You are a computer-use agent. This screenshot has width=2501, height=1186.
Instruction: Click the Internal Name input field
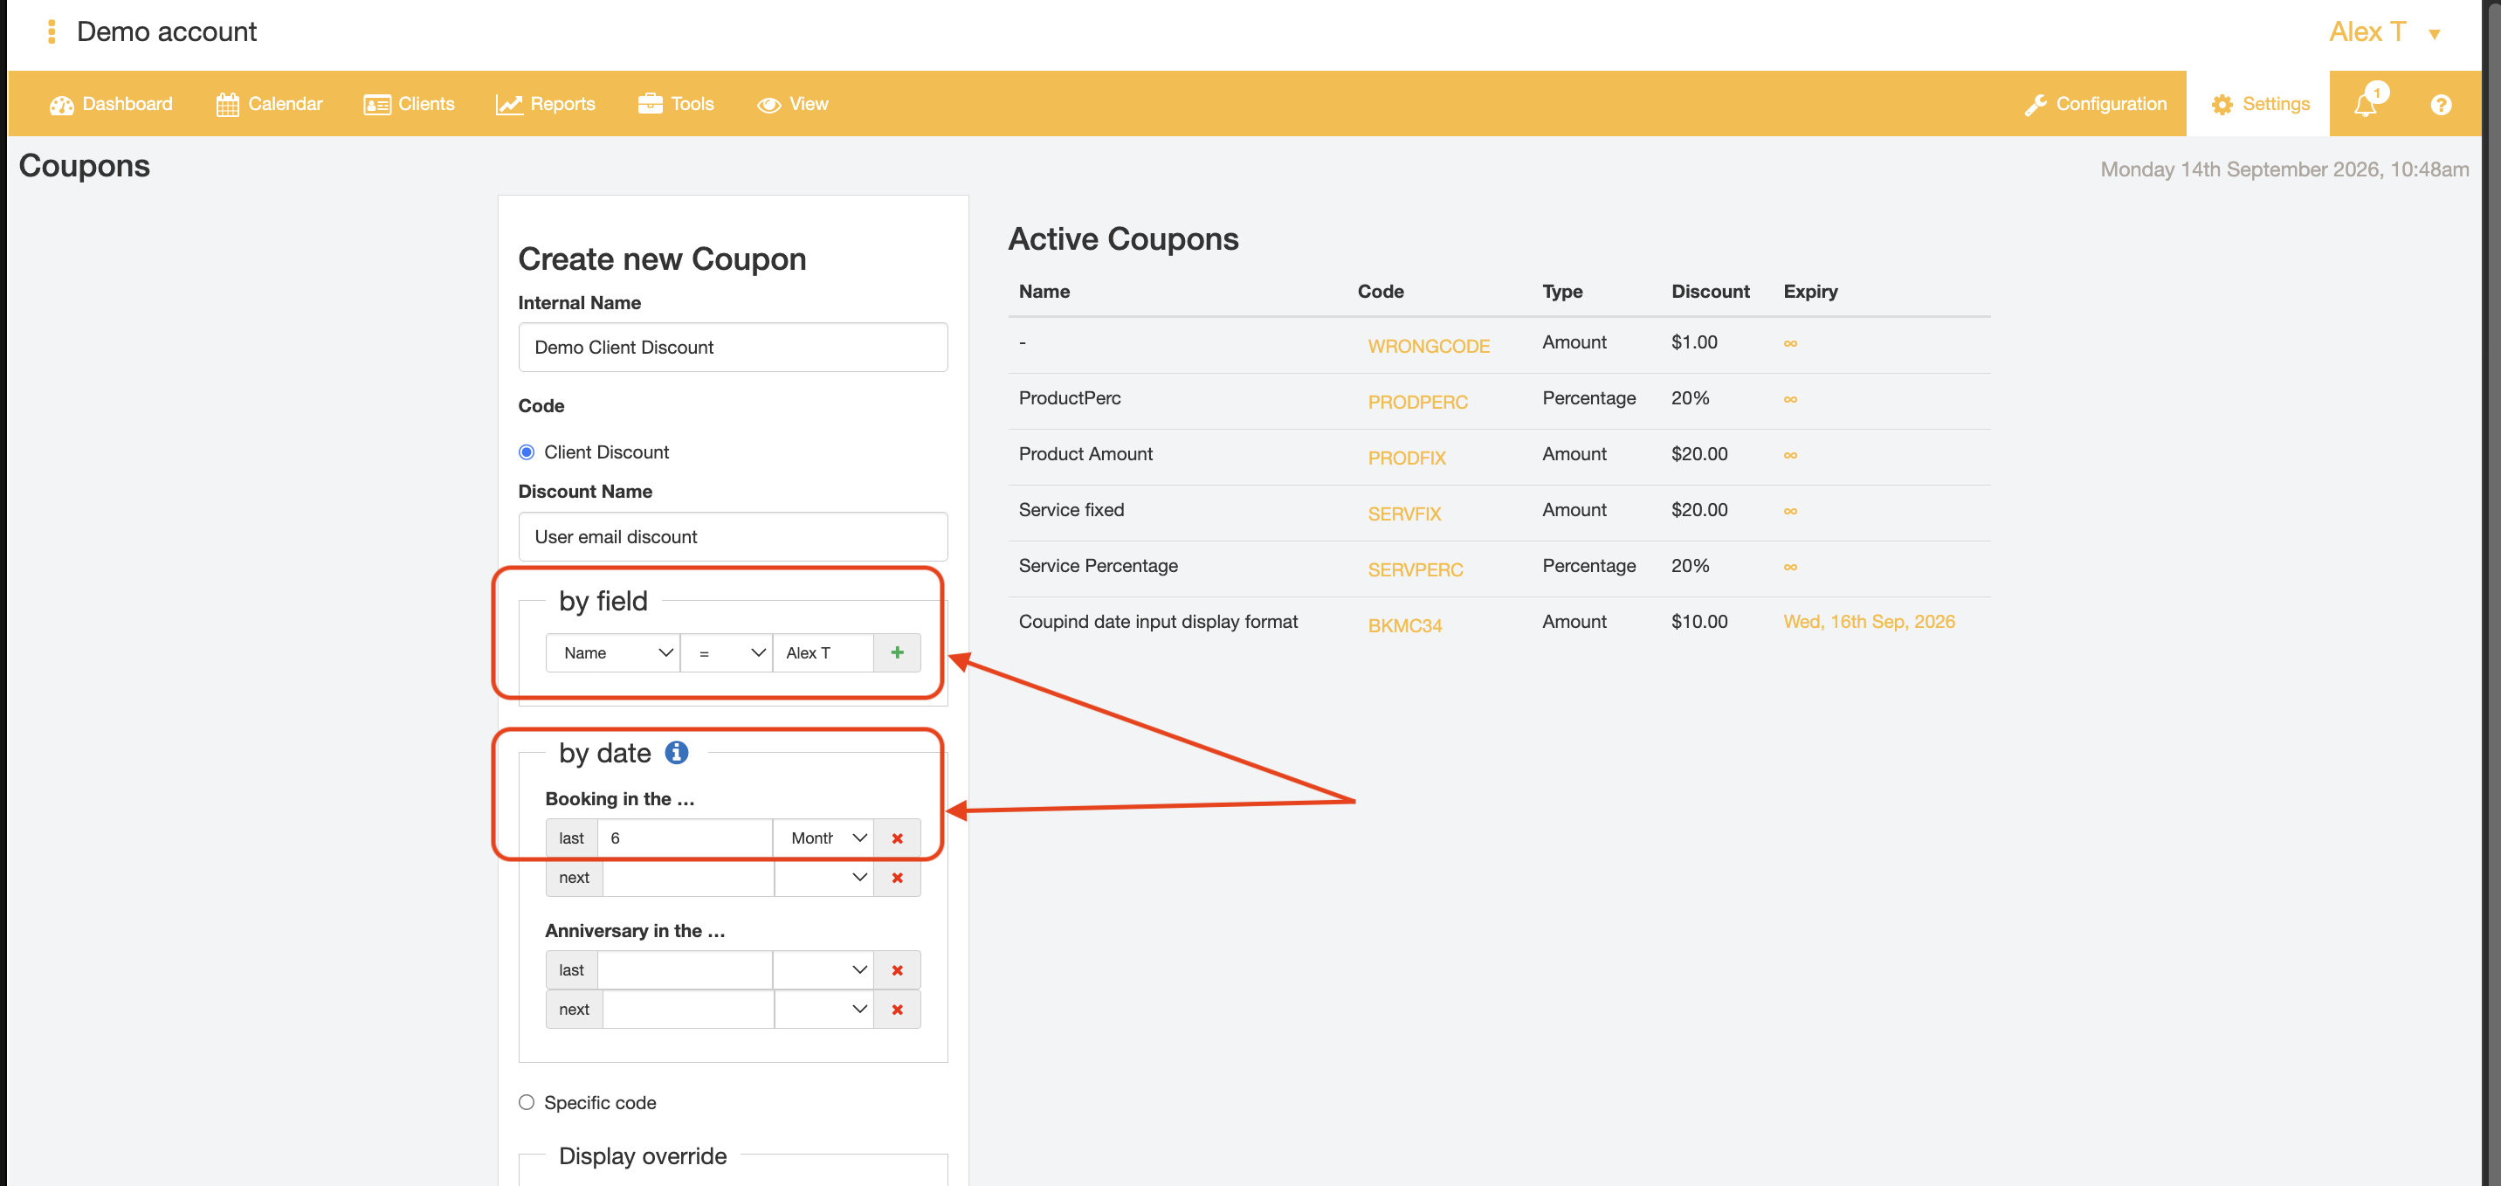pos(733,348)
